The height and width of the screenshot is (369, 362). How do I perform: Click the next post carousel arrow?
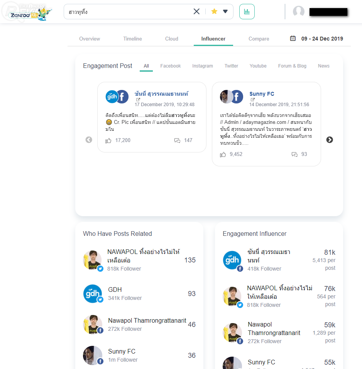coord(330,140)
